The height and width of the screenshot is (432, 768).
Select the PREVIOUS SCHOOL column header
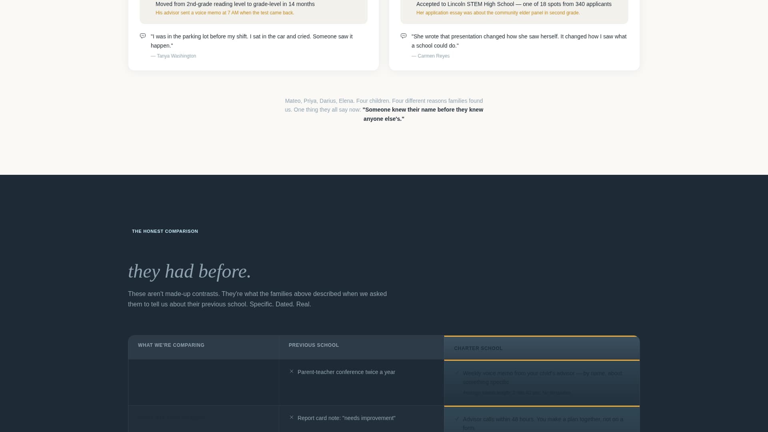point(314,345)
